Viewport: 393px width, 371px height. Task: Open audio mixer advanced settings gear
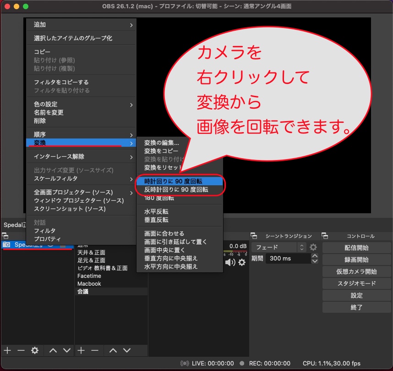[242, 262]
